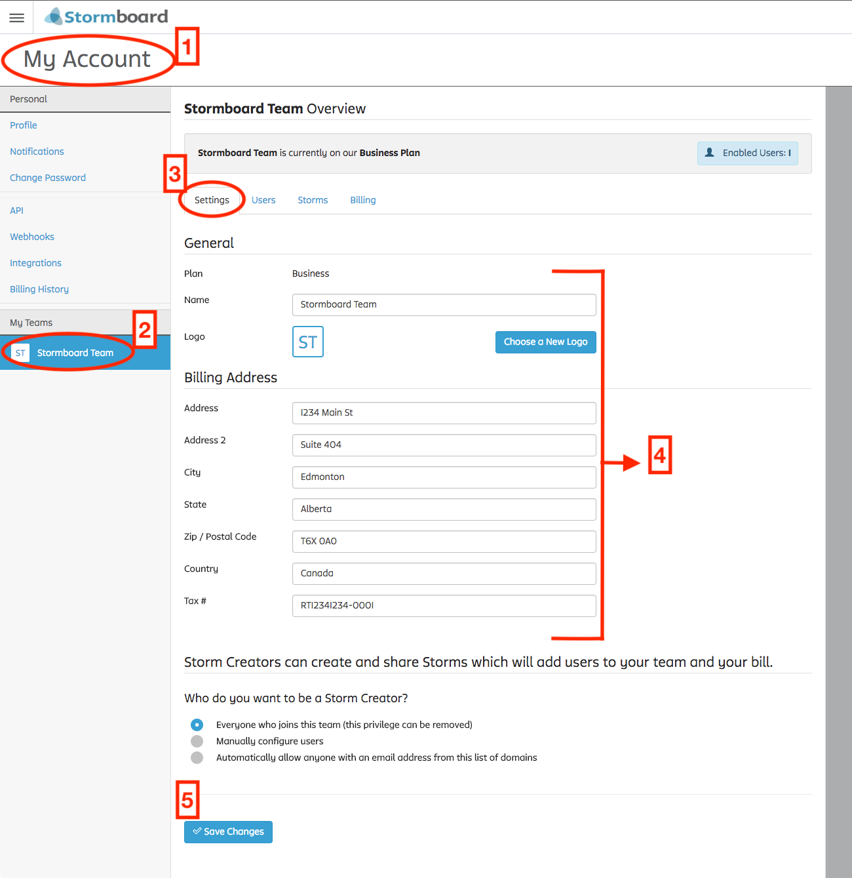
Task: Open Billing History in sidebar
Action: click(x=39, y=289)
